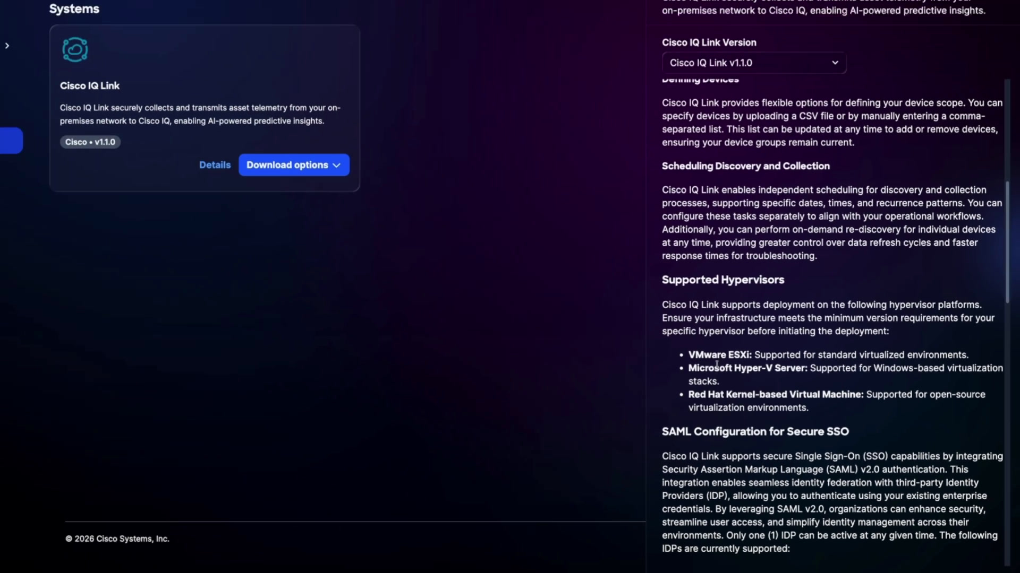Click the Supported Hypervisors heading
The width and height of the screenshot is (1020, 573).
(723, 280)
